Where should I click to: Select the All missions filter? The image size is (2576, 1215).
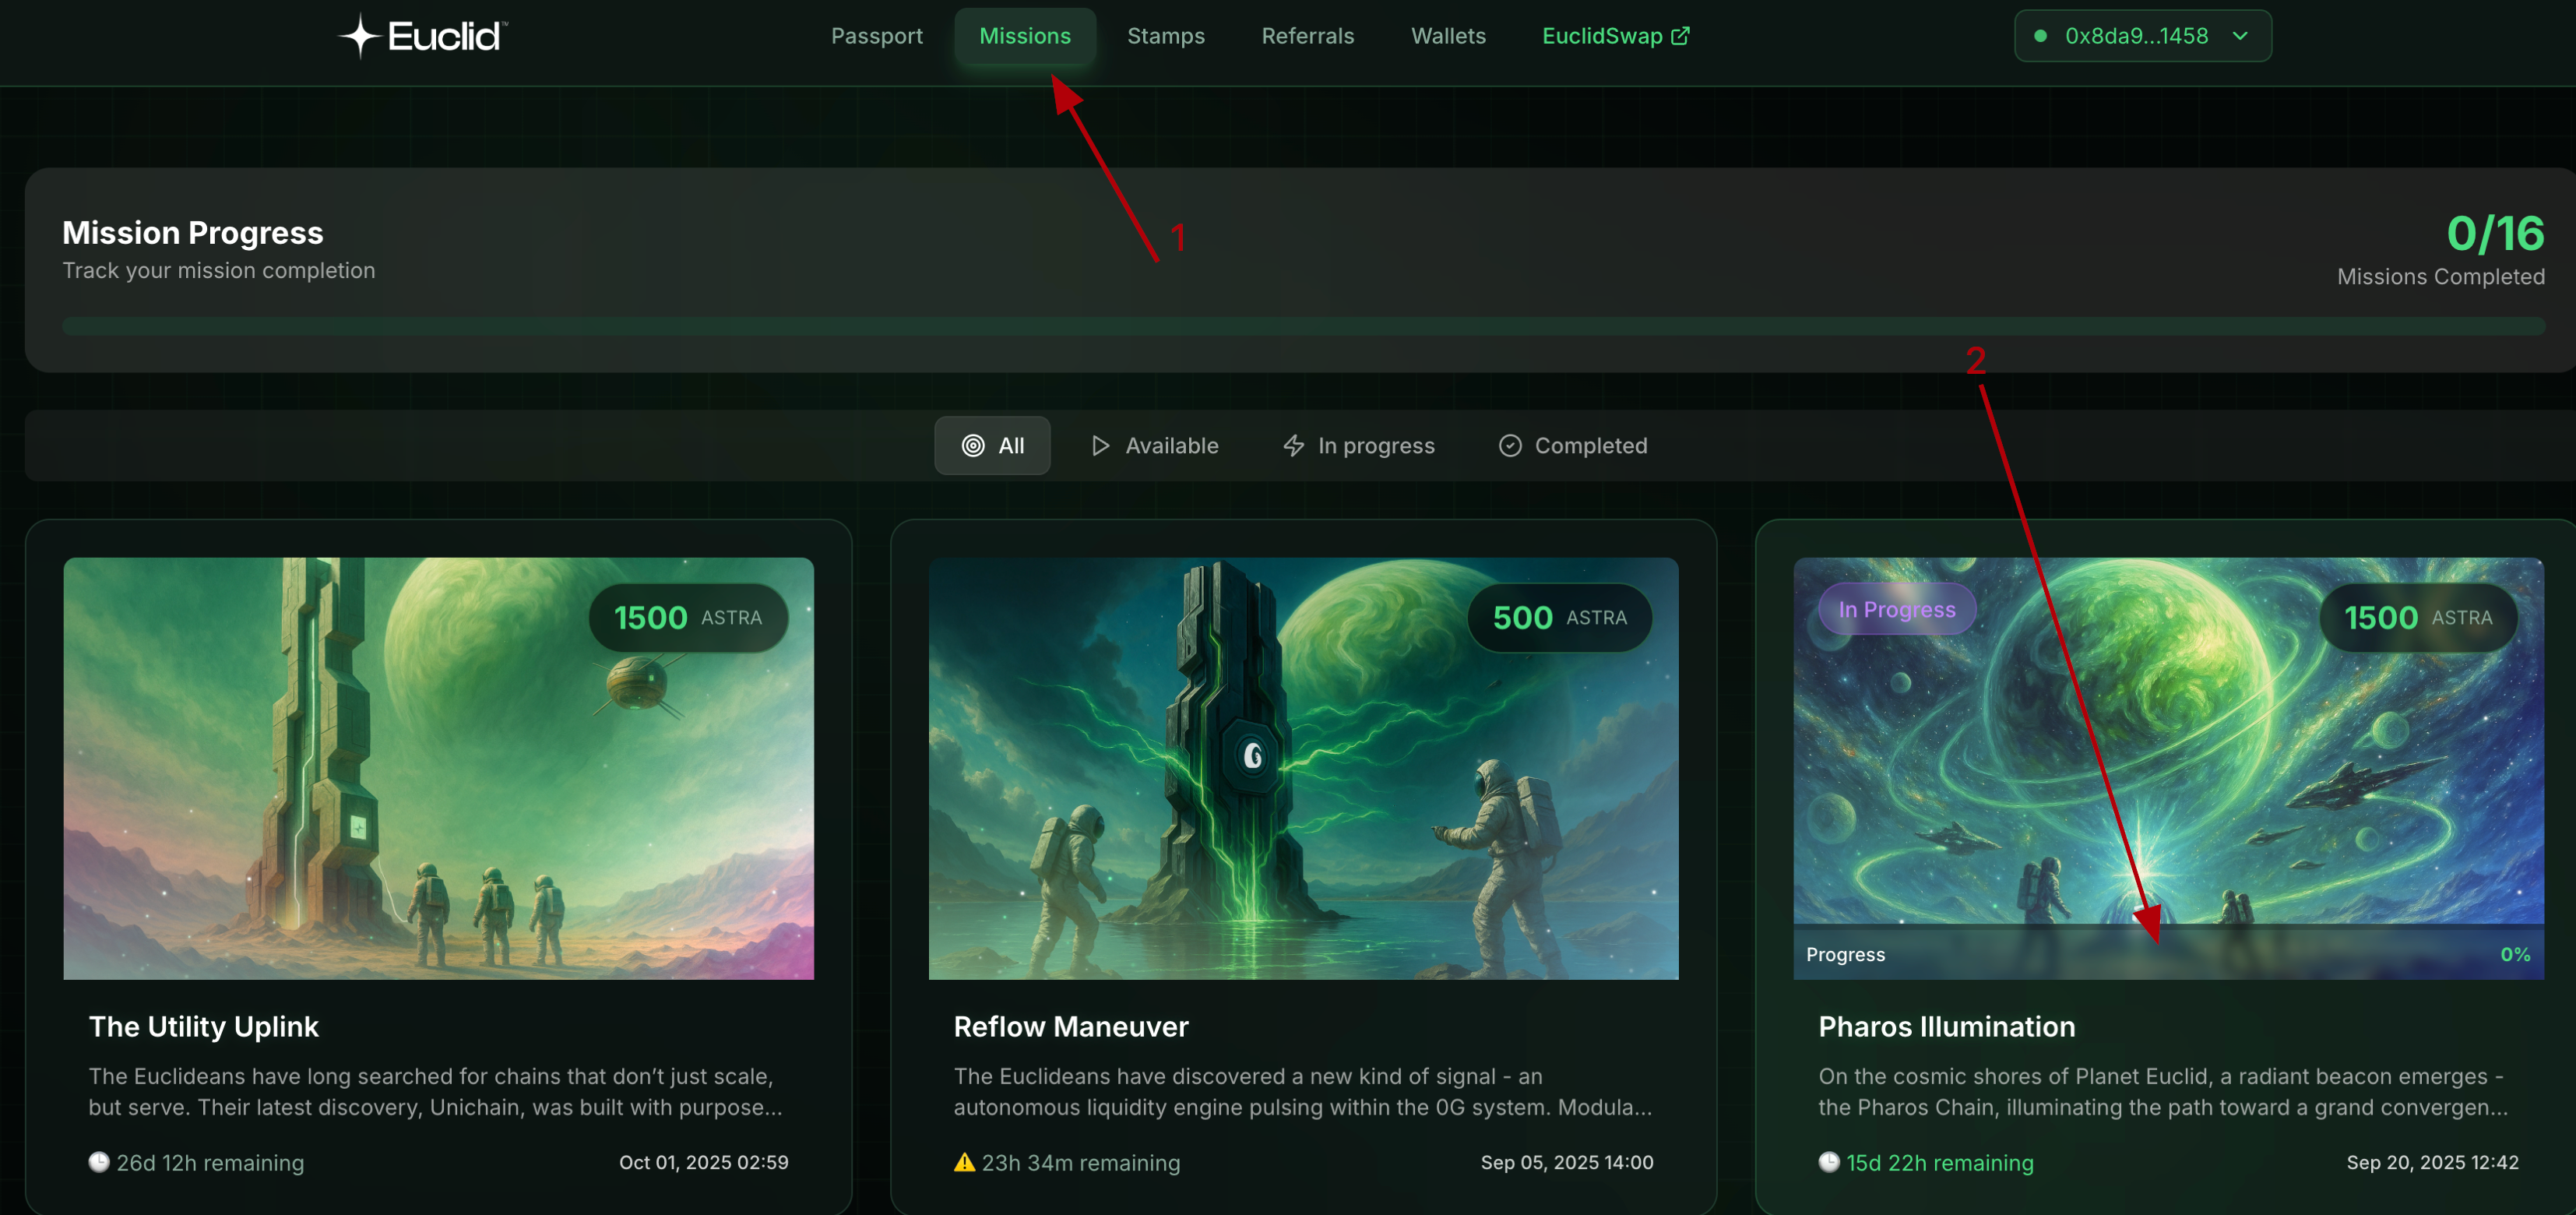click(x=992, y=446)
